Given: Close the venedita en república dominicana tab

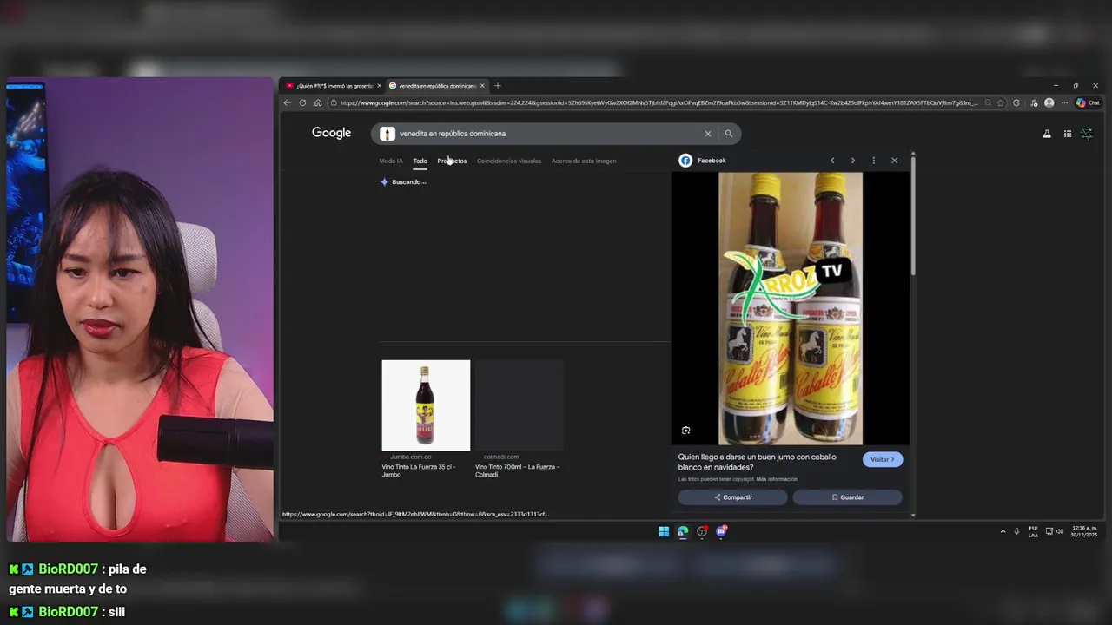Looking at the screenshot, I should pos(481,86).
